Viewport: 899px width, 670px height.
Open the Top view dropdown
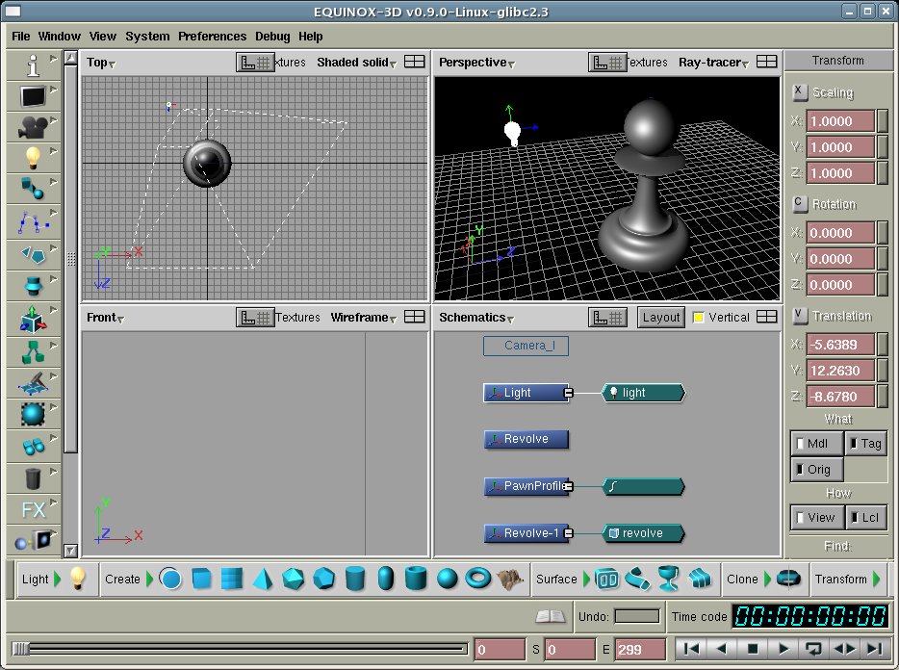[101, 63]
